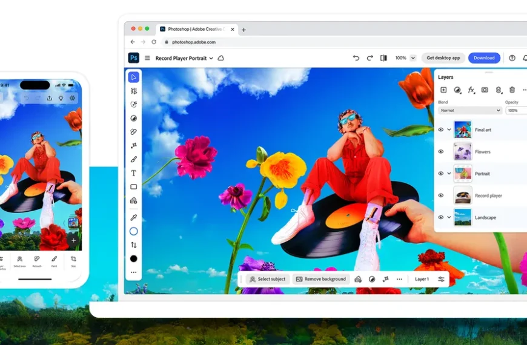Add an adjustment layer in Layers panel
This screenshot has height=345, width=527.
[457, 90]
